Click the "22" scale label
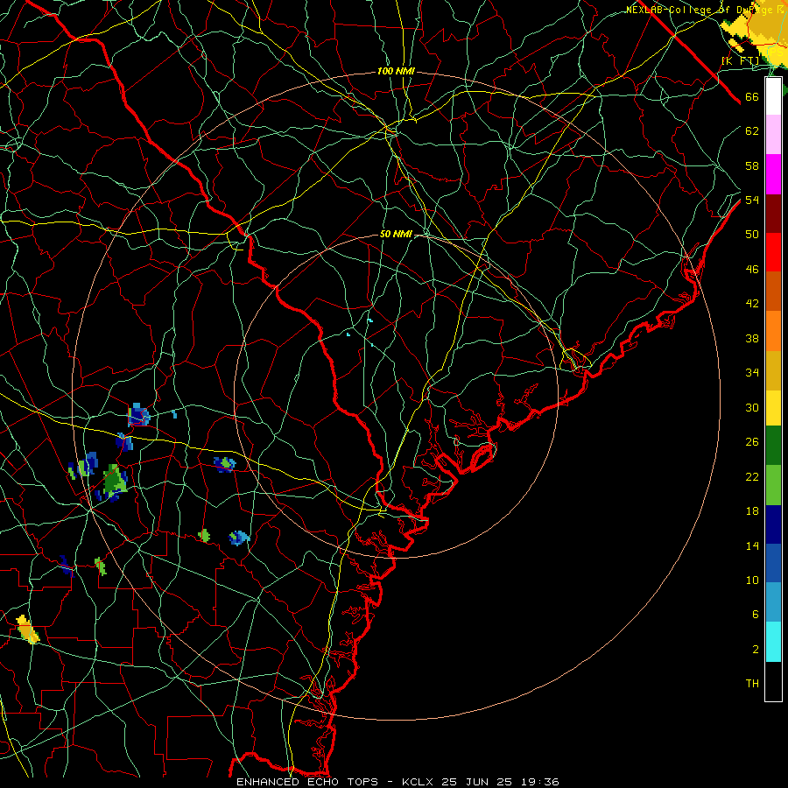 pos(752,476)
